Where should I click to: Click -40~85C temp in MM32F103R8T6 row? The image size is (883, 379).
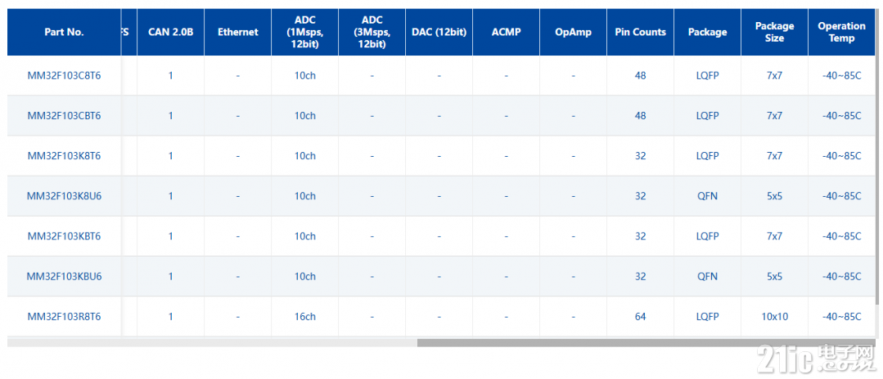click(x=841, y=317)
